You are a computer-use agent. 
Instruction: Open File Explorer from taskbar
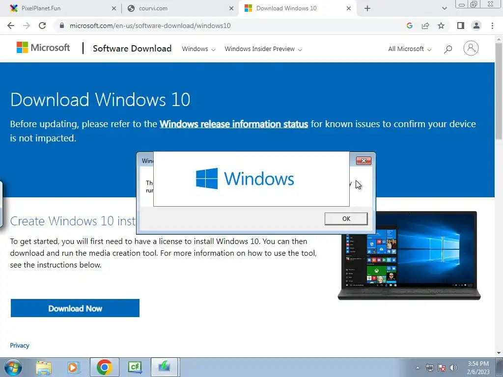[44, 367]
